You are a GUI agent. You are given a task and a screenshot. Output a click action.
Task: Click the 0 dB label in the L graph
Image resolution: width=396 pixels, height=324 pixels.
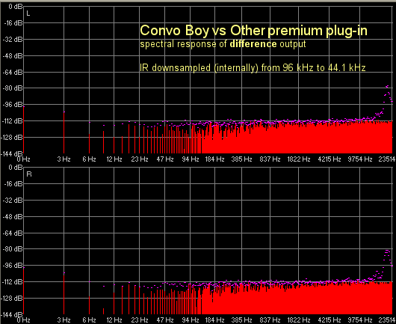(16, 7)
